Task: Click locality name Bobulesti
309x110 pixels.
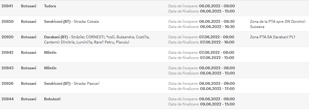Action: [x=52, y=99]
